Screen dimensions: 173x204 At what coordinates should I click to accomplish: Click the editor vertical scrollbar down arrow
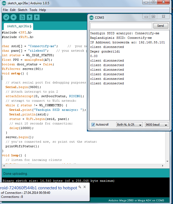pyautogui.click(x=167, y=161)
